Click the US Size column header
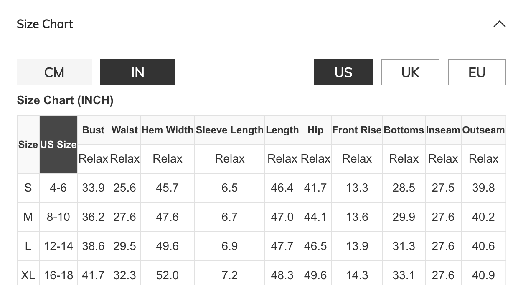Image resolution: width=513 pixels, height=285 pixels. point(58,145)
